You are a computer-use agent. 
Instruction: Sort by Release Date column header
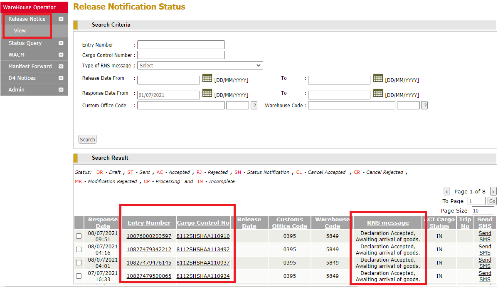point(249,223)
